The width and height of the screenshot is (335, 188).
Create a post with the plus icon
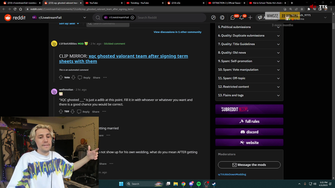(x=250, y=18)
